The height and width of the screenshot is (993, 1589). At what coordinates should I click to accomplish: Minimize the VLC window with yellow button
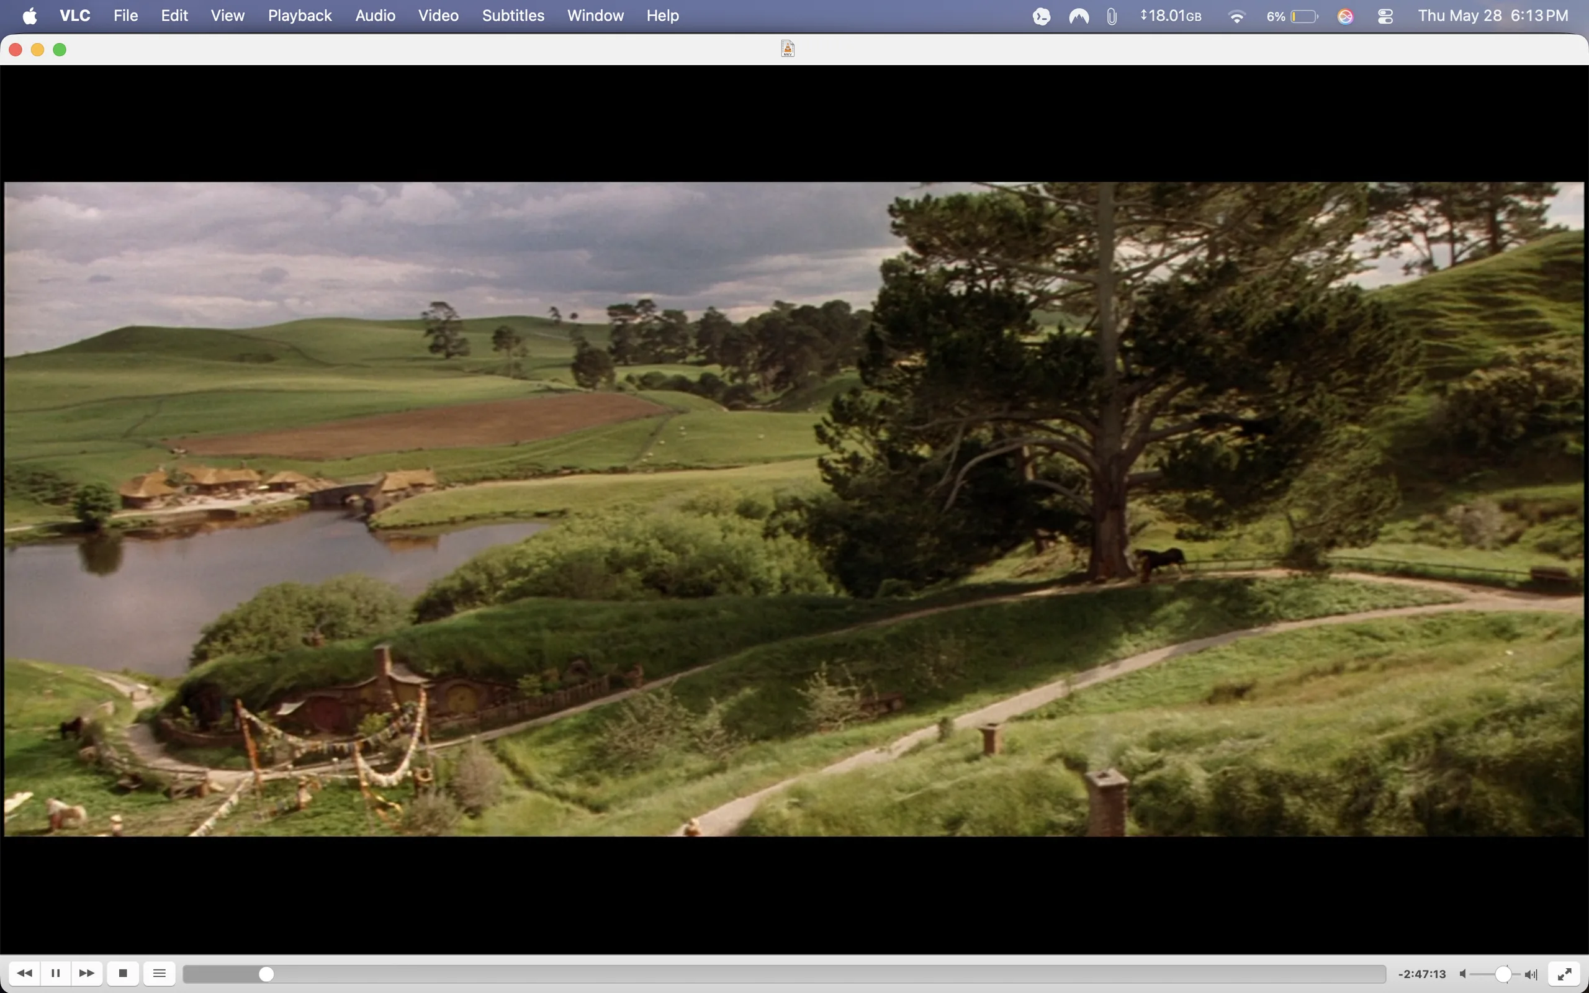click(37, 49)
